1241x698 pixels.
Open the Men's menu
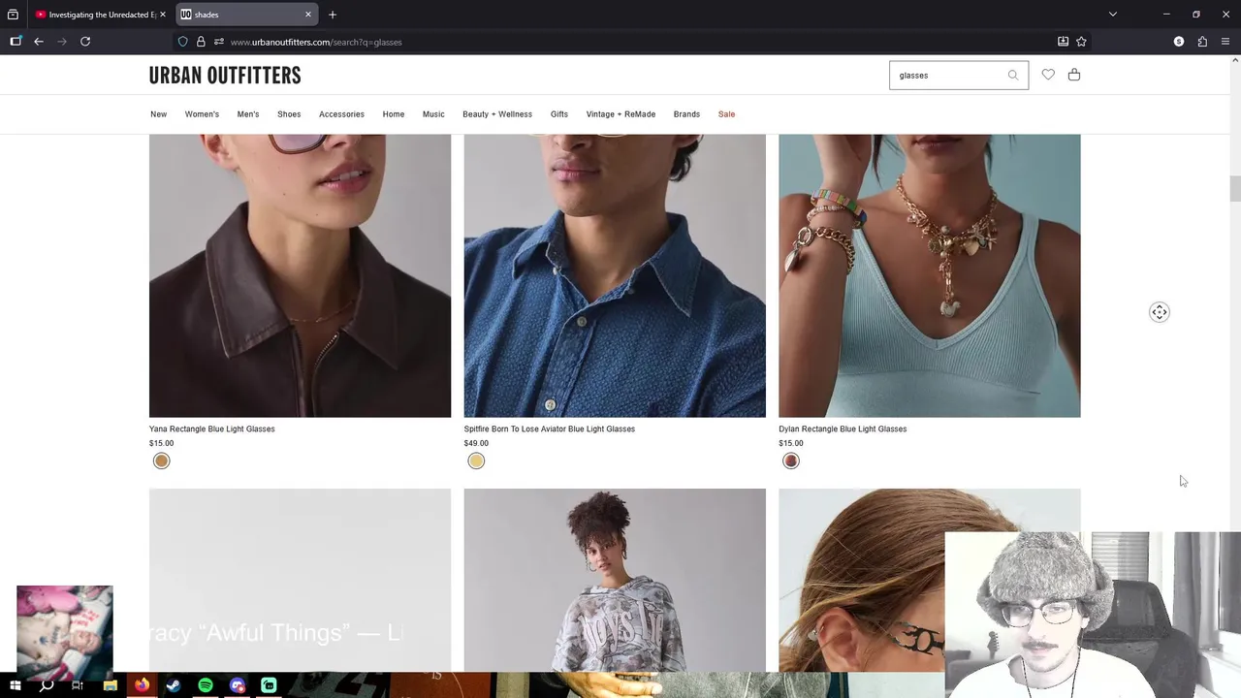[248, 114]
